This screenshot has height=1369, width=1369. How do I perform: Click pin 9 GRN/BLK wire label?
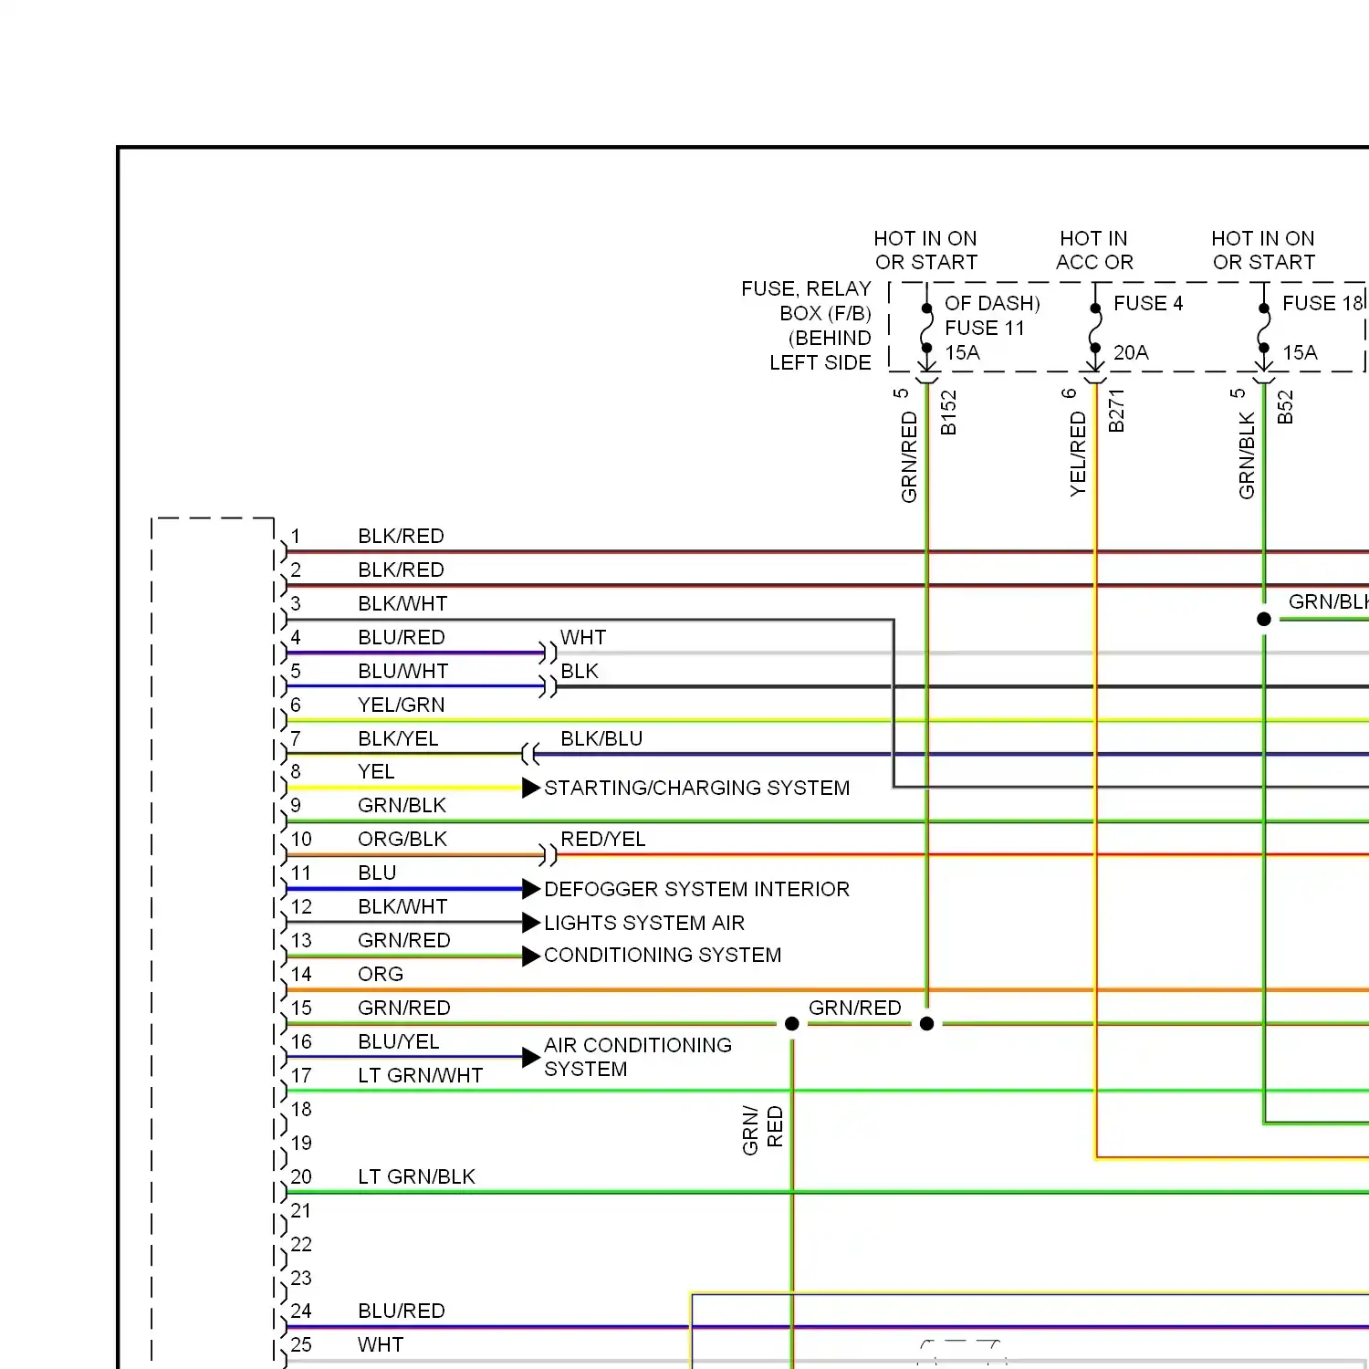click(402, 805)
